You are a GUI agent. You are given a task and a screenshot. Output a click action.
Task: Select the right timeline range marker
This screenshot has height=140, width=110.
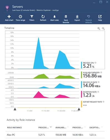pos(79,109)
